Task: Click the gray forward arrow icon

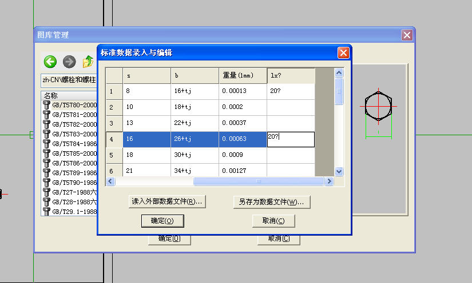Action: (69, 62)
